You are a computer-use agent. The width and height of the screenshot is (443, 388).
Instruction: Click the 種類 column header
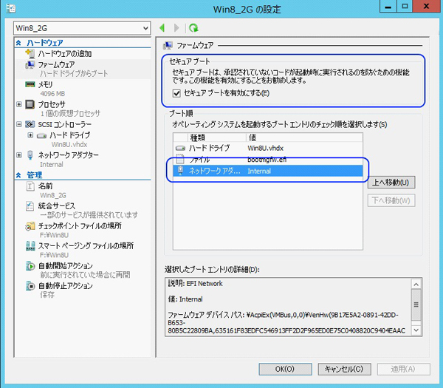coord(216,137)
